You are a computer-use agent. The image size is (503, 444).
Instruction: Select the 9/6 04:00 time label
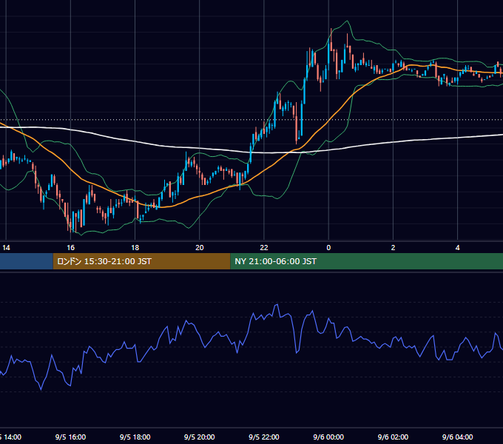tap(457, 437)
